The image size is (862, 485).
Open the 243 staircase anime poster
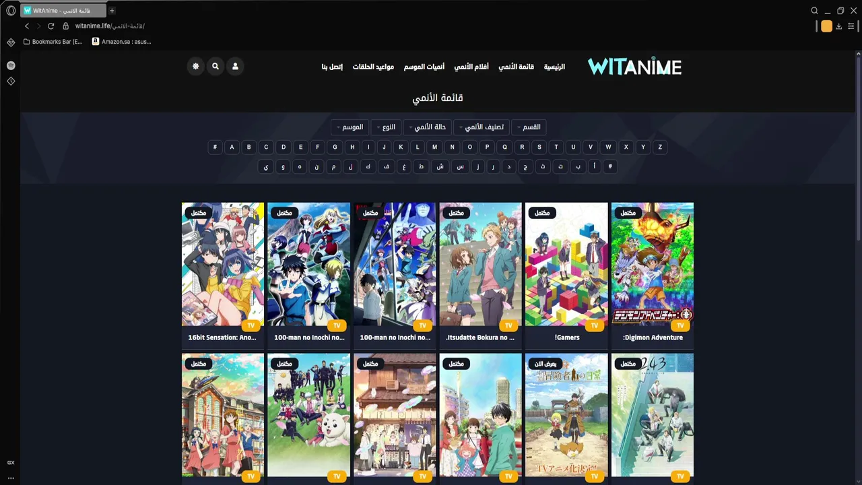[x=653, y=415]
